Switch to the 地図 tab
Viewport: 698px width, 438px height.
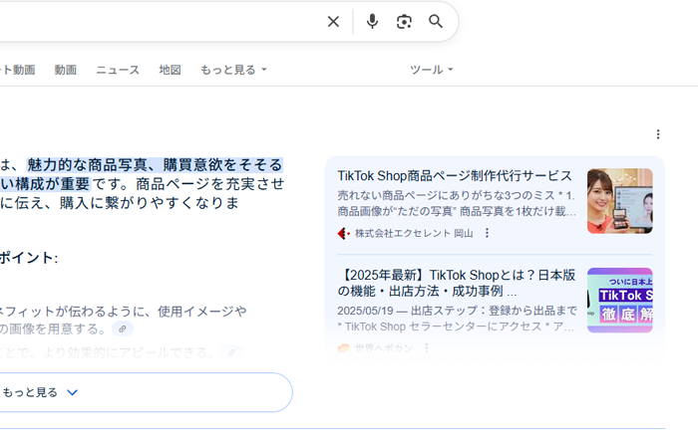[171, 70]
